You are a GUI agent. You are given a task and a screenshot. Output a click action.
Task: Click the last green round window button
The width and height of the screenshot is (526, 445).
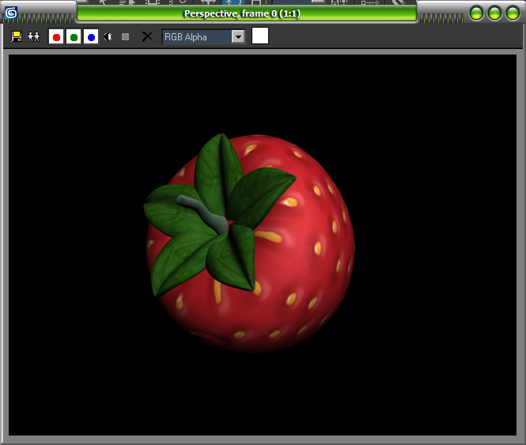click(x=513, y=13)
